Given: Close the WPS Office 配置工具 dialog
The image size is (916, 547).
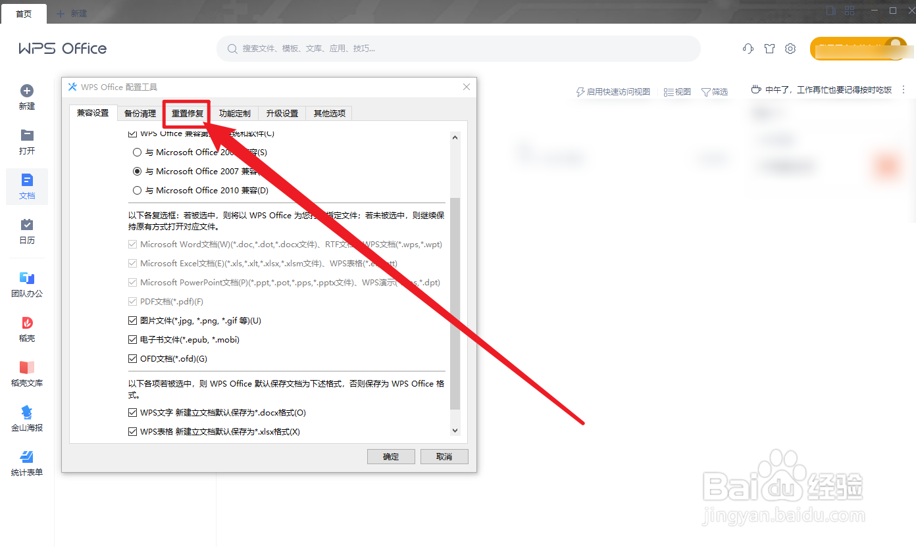Looking at the screenshot, I should pos(467,87).
